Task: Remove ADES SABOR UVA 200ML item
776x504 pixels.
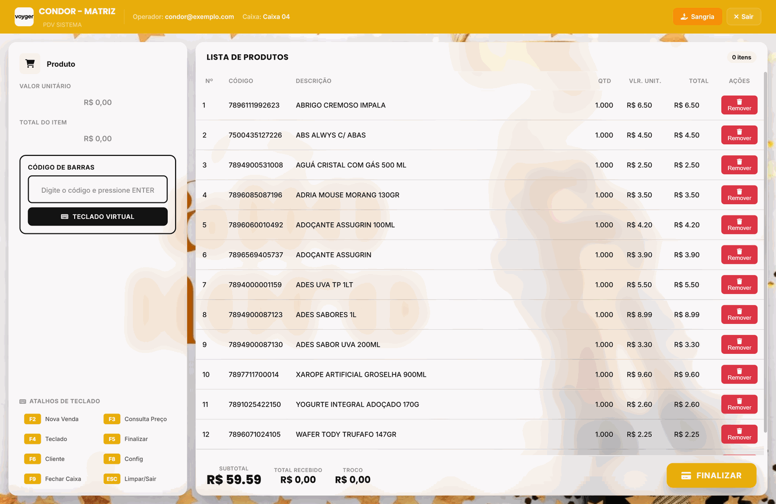Action: tap(739, 345)
